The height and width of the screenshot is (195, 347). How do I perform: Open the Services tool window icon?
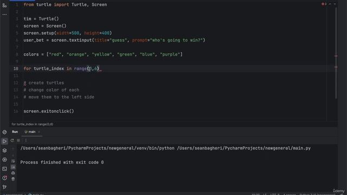(x=4, y=160)
